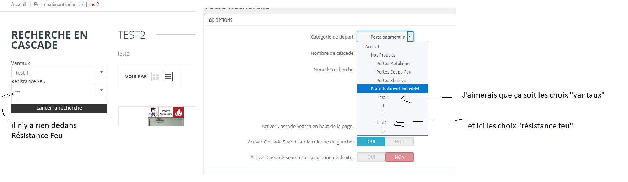The image size is (628, 182).
Task: Click Lancer la recherche button
Action: click(x=59, y=108)
